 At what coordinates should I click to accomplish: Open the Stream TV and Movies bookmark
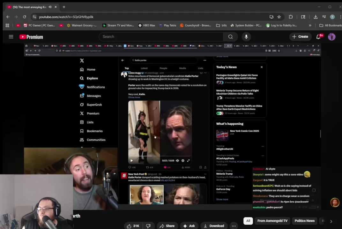118,25
